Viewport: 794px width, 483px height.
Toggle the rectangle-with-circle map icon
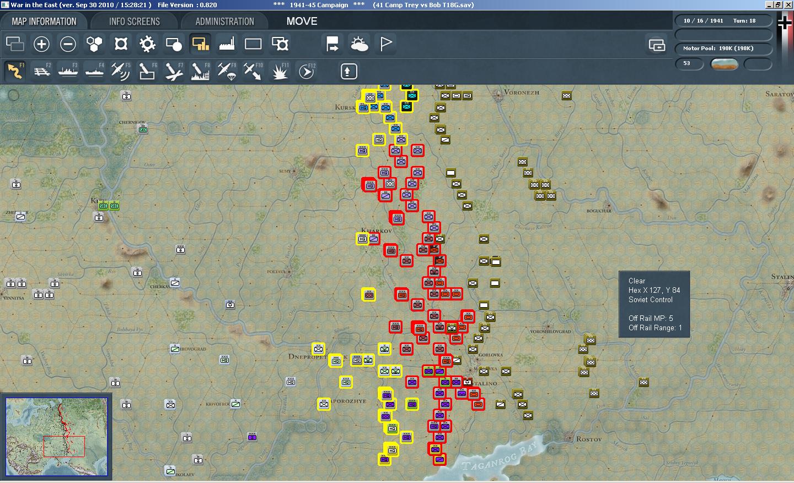(174, 44)
